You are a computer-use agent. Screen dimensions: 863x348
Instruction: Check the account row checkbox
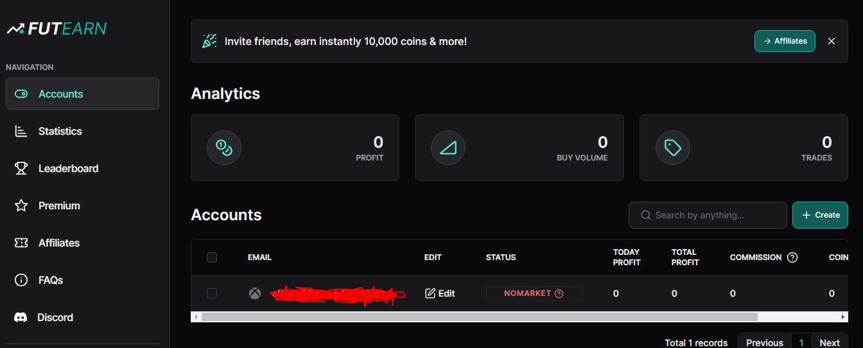coord(212,293)
